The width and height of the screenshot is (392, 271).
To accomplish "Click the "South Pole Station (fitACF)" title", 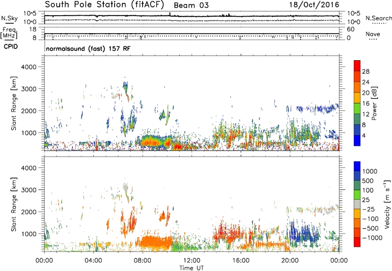I will pos(104,4).
